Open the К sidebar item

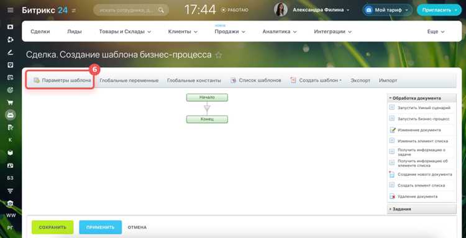tap(11, 140)
